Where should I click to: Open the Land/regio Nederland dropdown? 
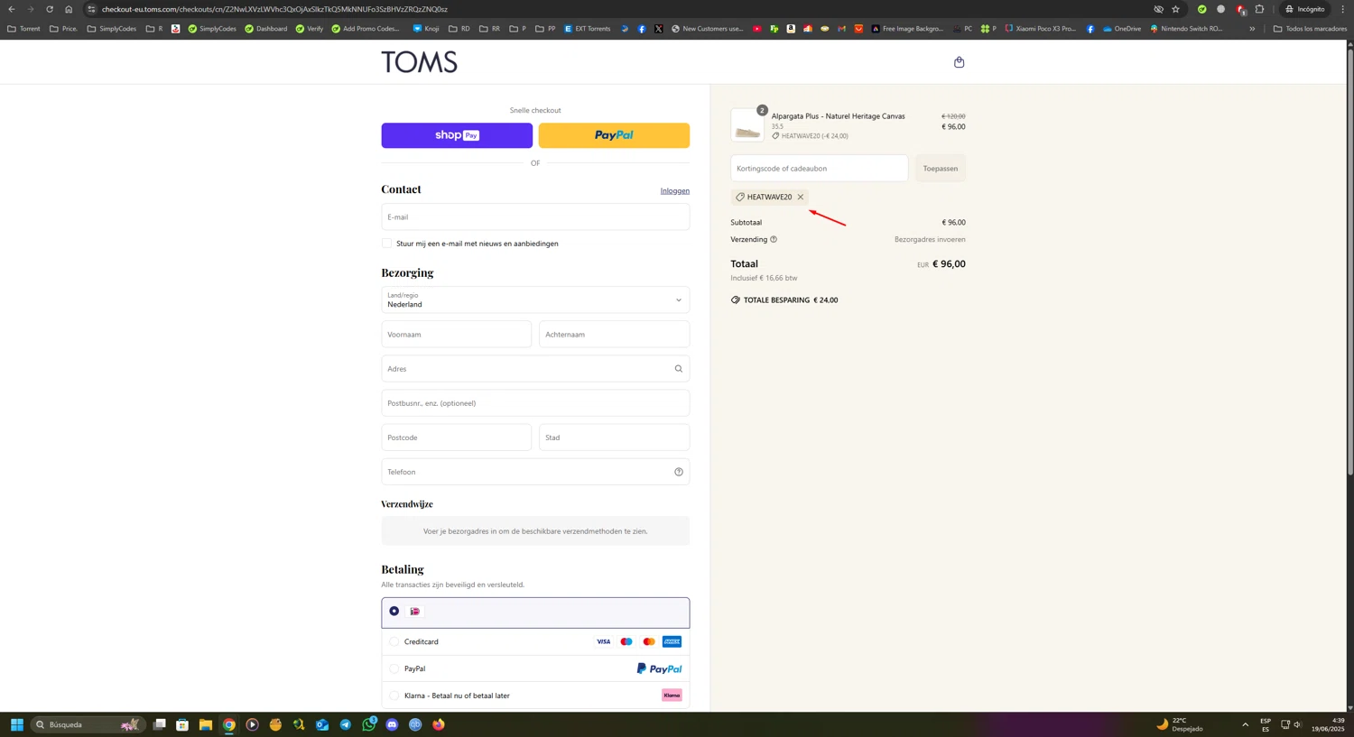[535, 299]
